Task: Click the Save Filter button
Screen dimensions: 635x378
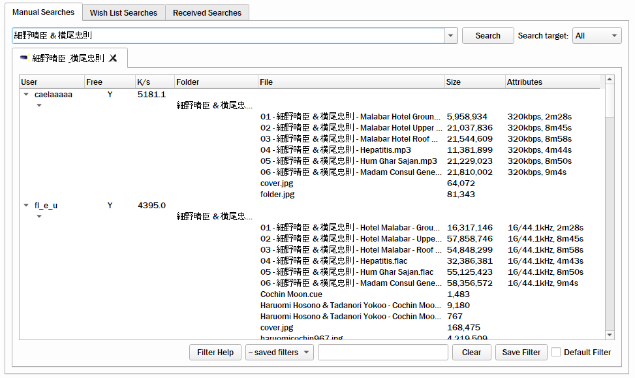Action: point(521,353)
